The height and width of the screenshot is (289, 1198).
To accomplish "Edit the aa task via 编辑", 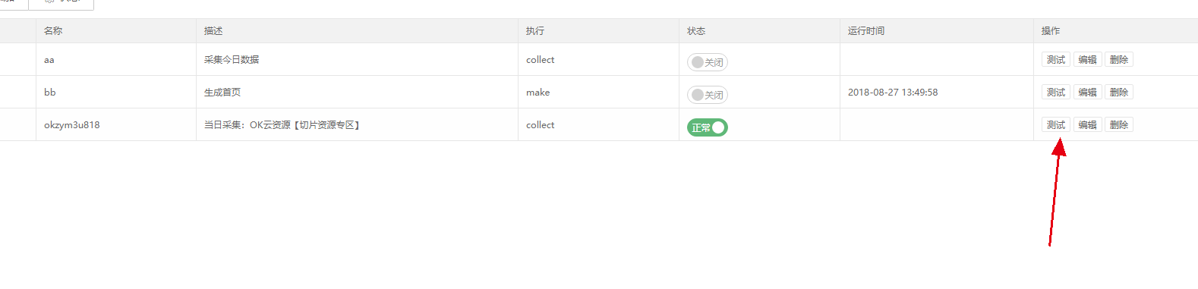I will point(1087,59).
